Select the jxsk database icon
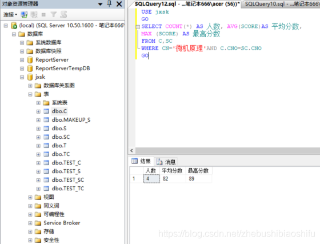Image resolution: width=320 pixels, height=244 pixels. 30,77
